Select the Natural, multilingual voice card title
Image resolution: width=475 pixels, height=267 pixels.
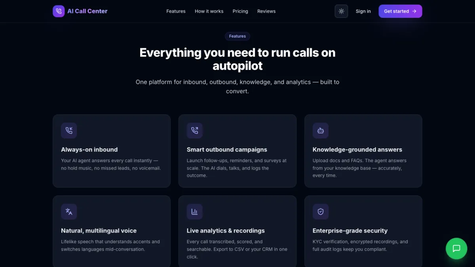(x=99, y=231)
